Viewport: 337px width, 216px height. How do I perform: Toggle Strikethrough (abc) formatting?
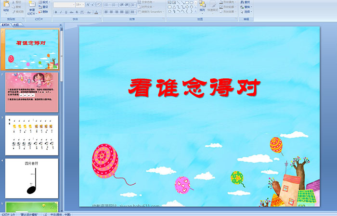pos(71,12)
